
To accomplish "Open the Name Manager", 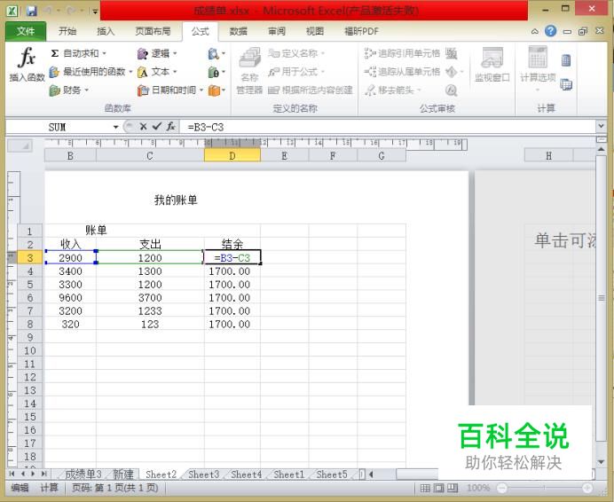I will [250, 70].
